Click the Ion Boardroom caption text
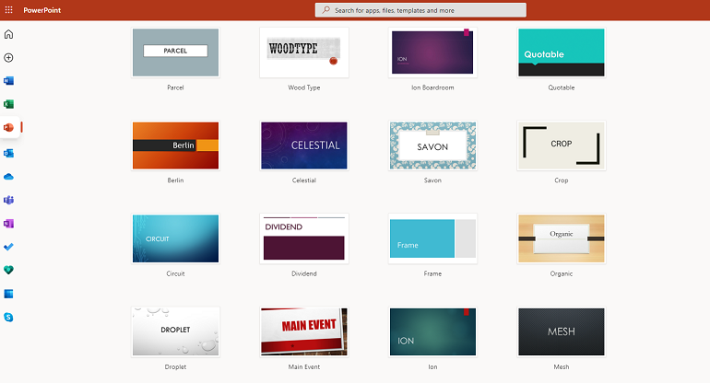 pos(432,87)
